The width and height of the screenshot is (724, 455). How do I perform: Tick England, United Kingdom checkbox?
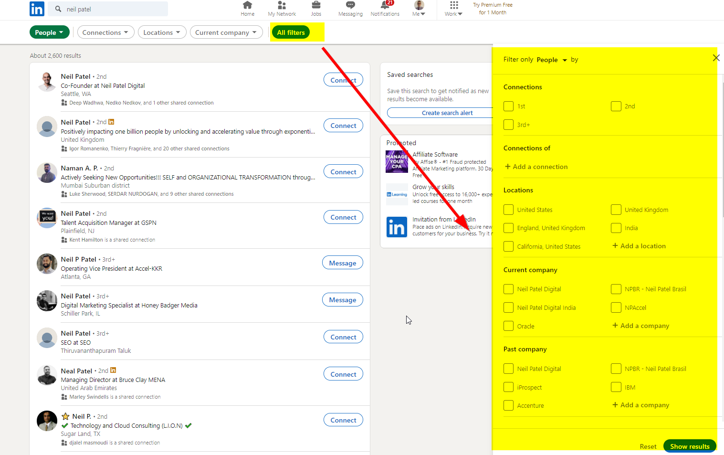pos(508,228)
